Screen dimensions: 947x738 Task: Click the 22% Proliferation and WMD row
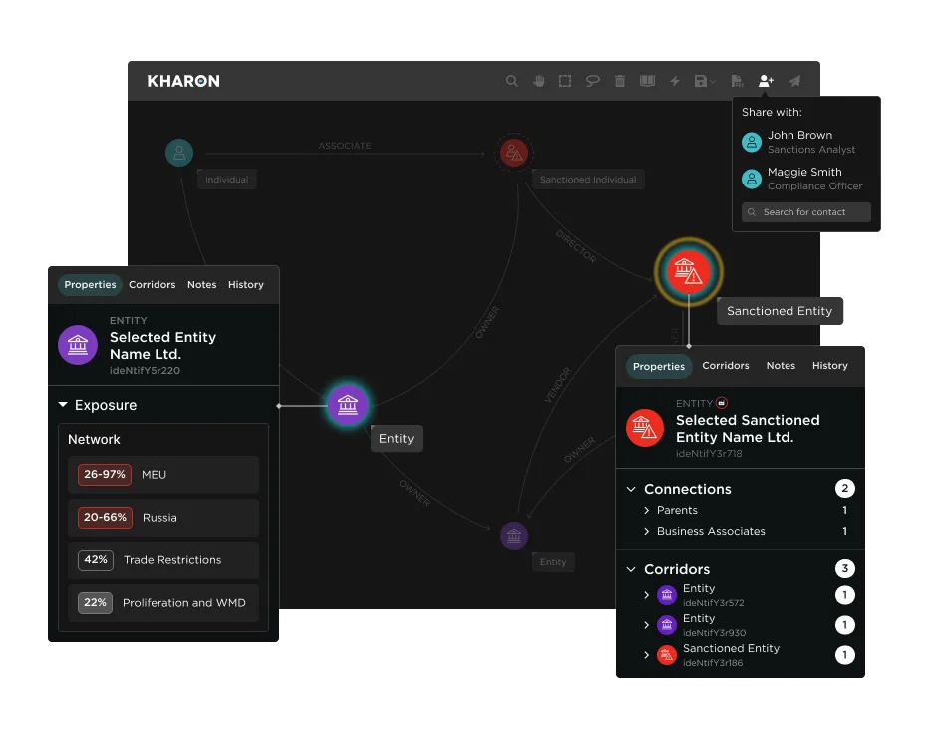point(163,603)
